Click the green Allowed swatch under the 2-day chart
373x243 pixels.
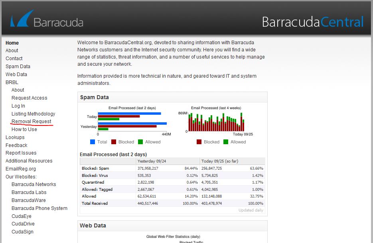click(x=140, y=142)
